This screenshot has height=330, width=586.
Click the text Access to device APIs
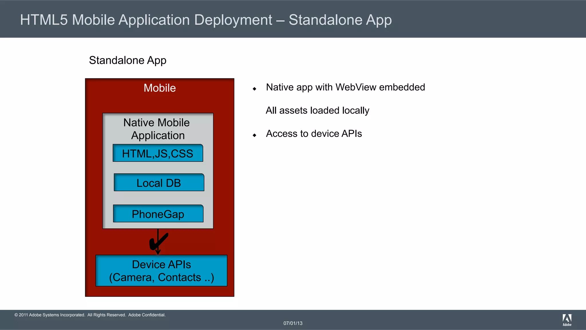[x=314, y=134]
